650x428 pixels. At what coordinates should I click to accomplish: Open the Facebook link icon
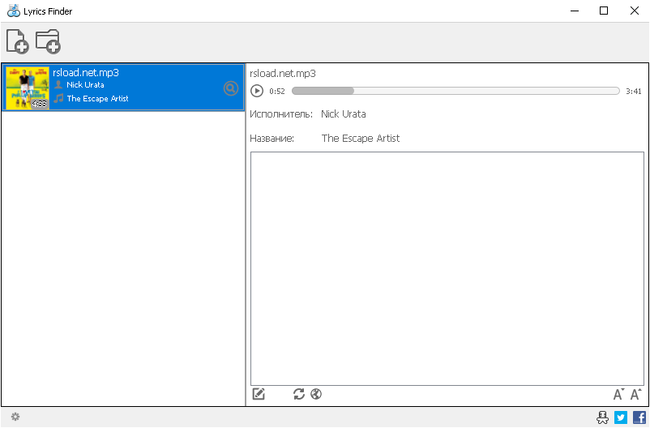click(639, 417)
